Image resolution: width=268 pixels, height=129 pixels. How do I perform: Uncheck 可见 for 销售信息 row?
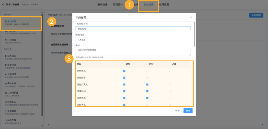[124, 71]
